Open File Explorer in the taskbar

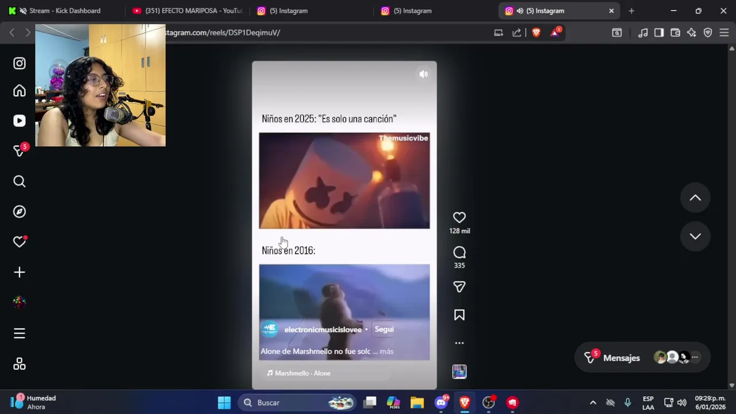pos(417,402)
